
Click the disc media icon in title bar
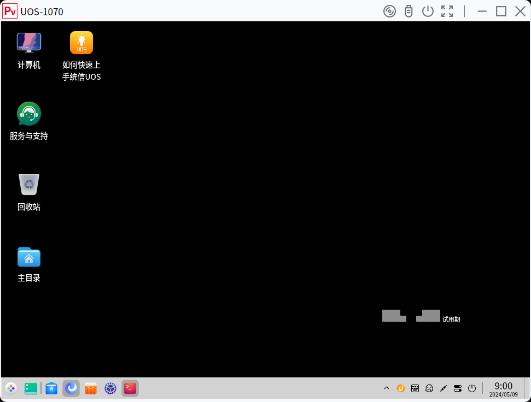point(389,11)
